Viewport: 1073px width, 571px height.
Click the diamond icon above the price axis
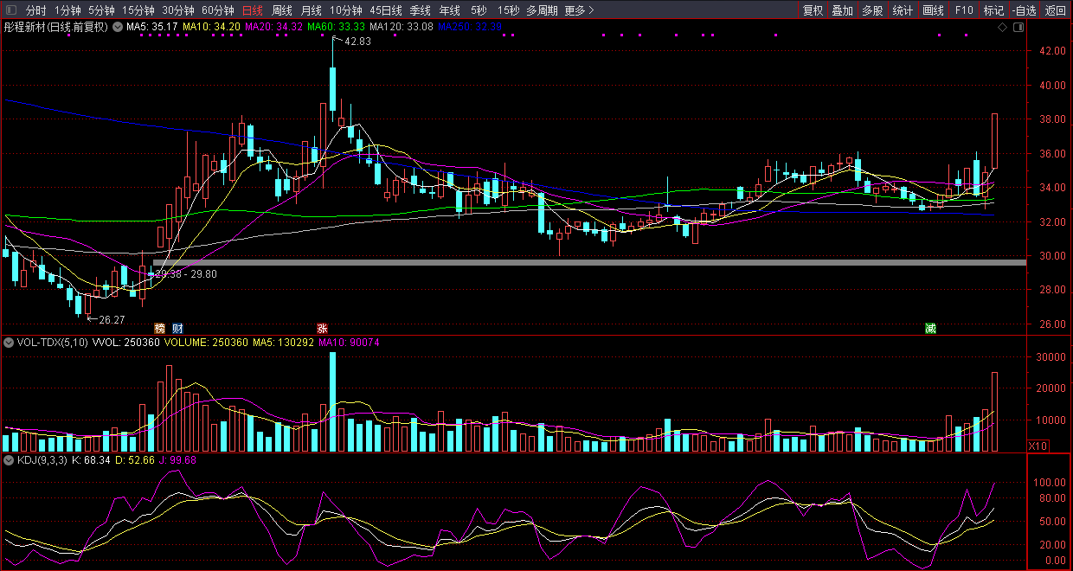point(1002,28)
